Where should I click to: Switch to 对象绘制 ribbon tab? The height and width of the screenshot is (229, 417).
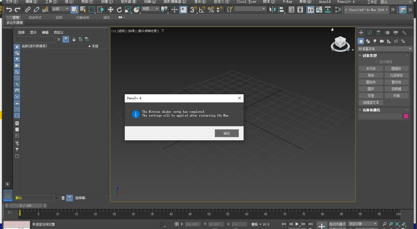(x=83, y=17)
